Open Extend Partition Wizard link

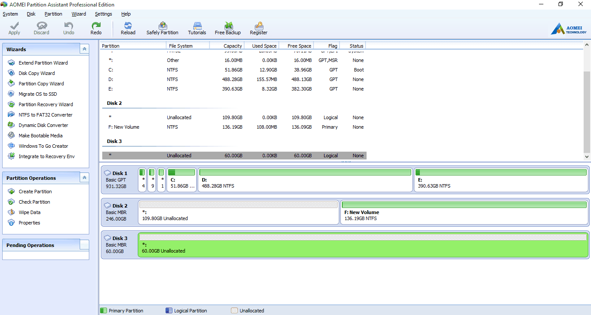43,63
